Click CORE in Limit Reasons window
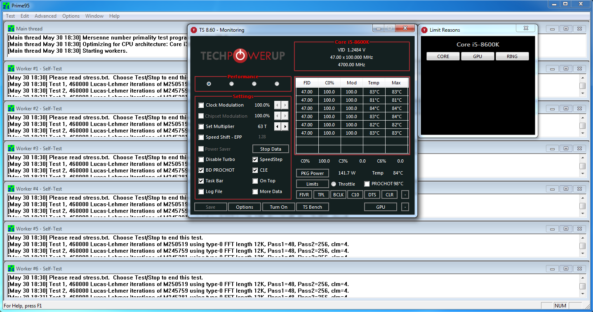 pyautogui.click(x=443, y=56)
